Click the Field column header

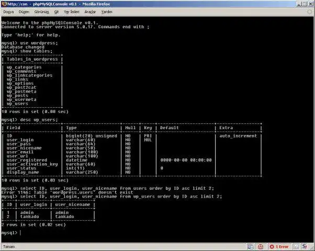click(13, 128)
